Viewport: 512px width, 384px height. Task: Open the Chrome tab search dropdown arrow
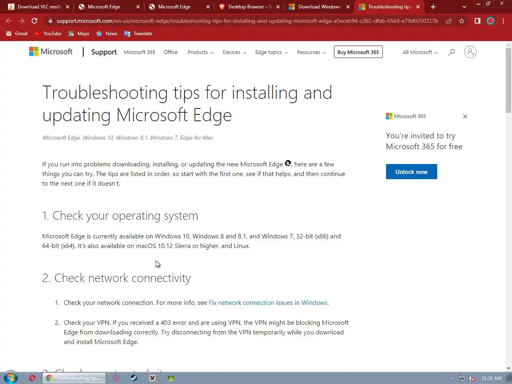[x=464, y=7]
